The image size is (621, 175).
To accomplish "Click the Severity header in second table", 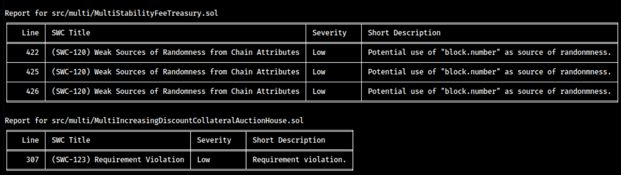I will point(214,140).
